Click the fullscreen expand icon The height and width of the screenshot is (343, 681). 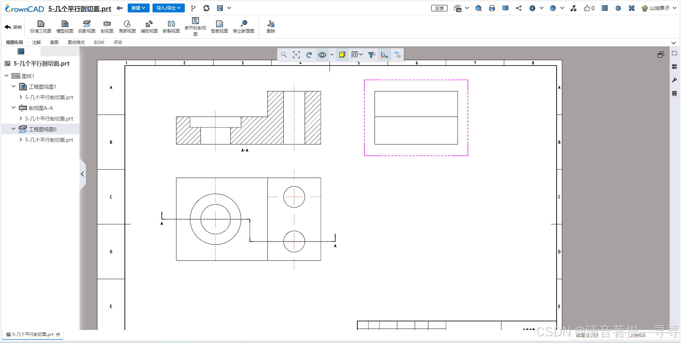(632, 9)
